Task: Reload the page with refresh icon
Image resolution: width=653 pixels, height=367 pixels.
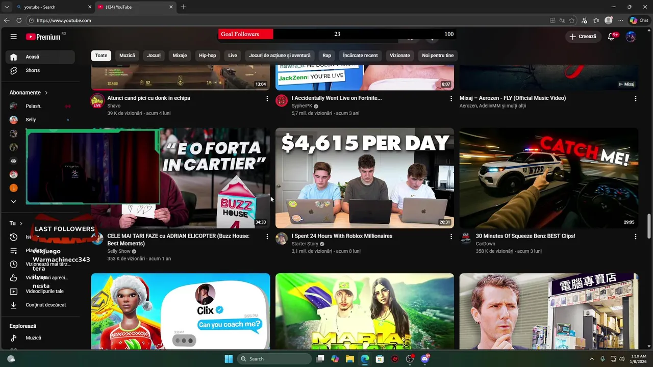Action: [x=19, y=20]
